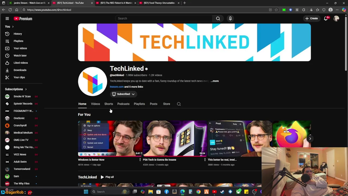Click the YouTube search input field
This screenshot has height=196, width=348.
point(164,19)
